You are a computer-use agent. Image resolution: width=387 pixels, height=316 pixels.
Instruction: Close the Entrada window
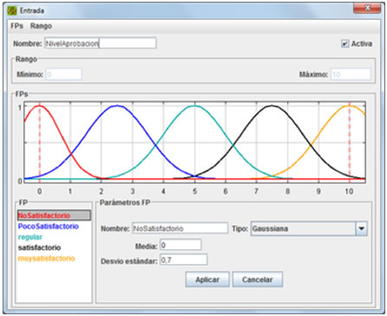point(367,8)
